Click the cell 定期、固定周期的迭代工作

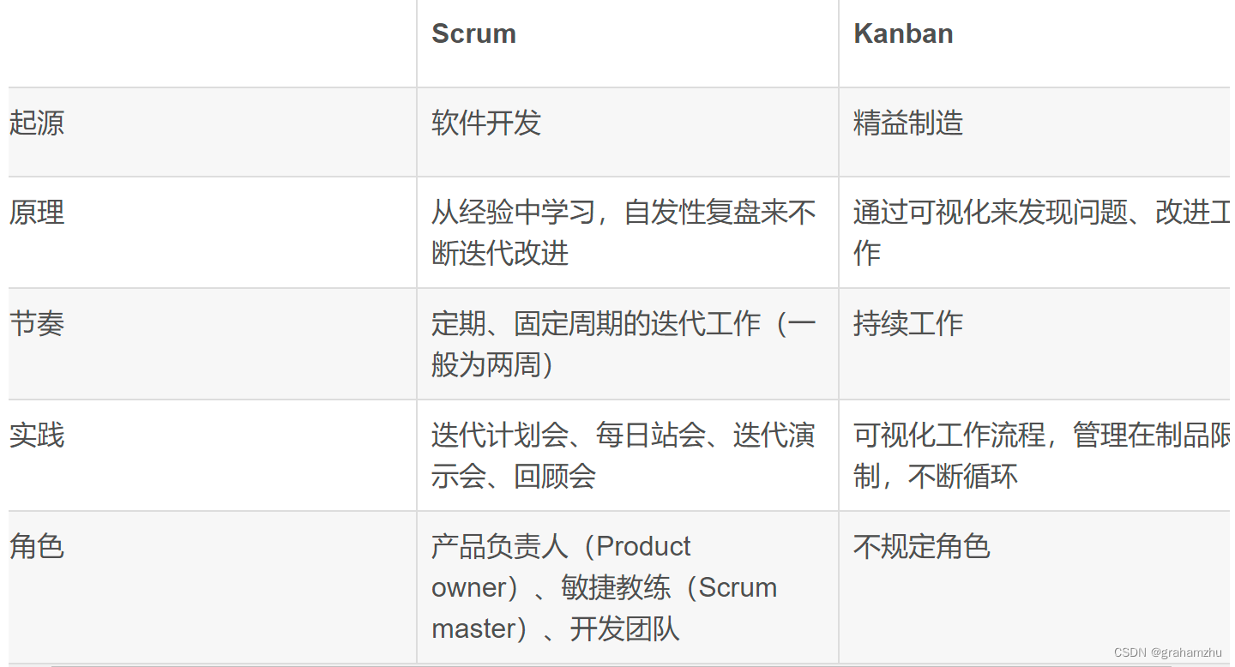pyautogui.click(x=627, y=344)
